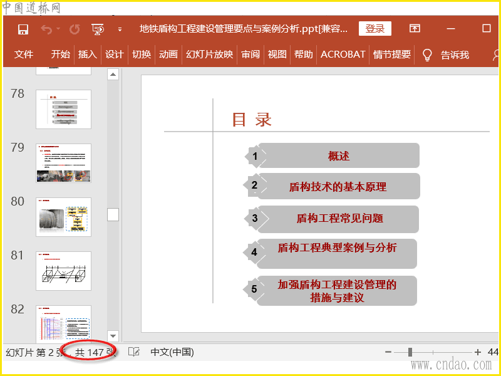
Task: Open the 设计 ribbon tab
Action: [x=114, y=55]
